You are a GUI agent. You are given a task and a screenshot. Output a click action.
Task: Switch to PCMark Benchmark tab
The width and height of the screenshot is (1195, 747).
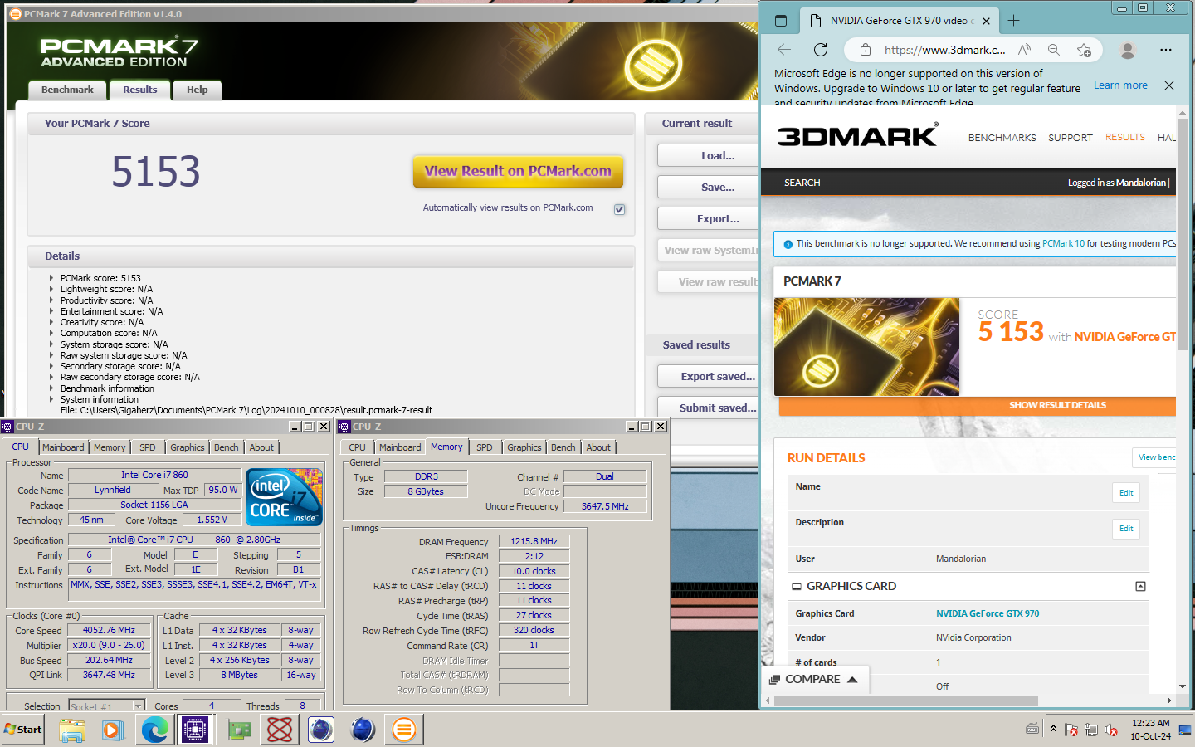tap(67, 90)
